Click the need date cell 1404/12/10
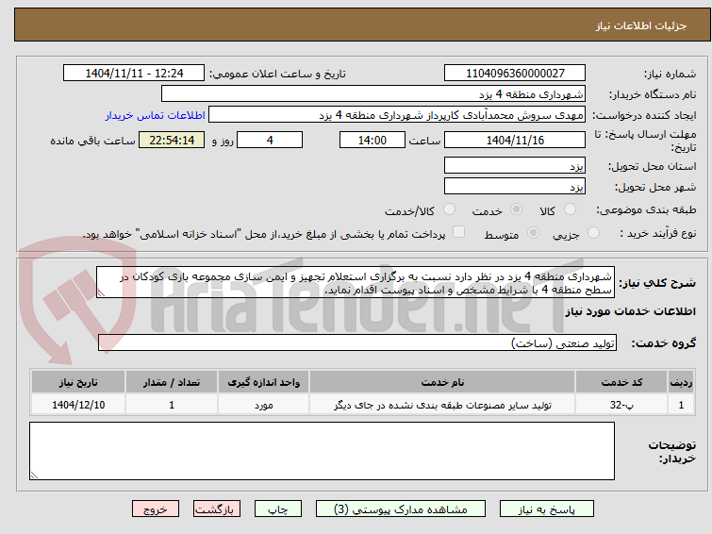 [x=78, y=405]
